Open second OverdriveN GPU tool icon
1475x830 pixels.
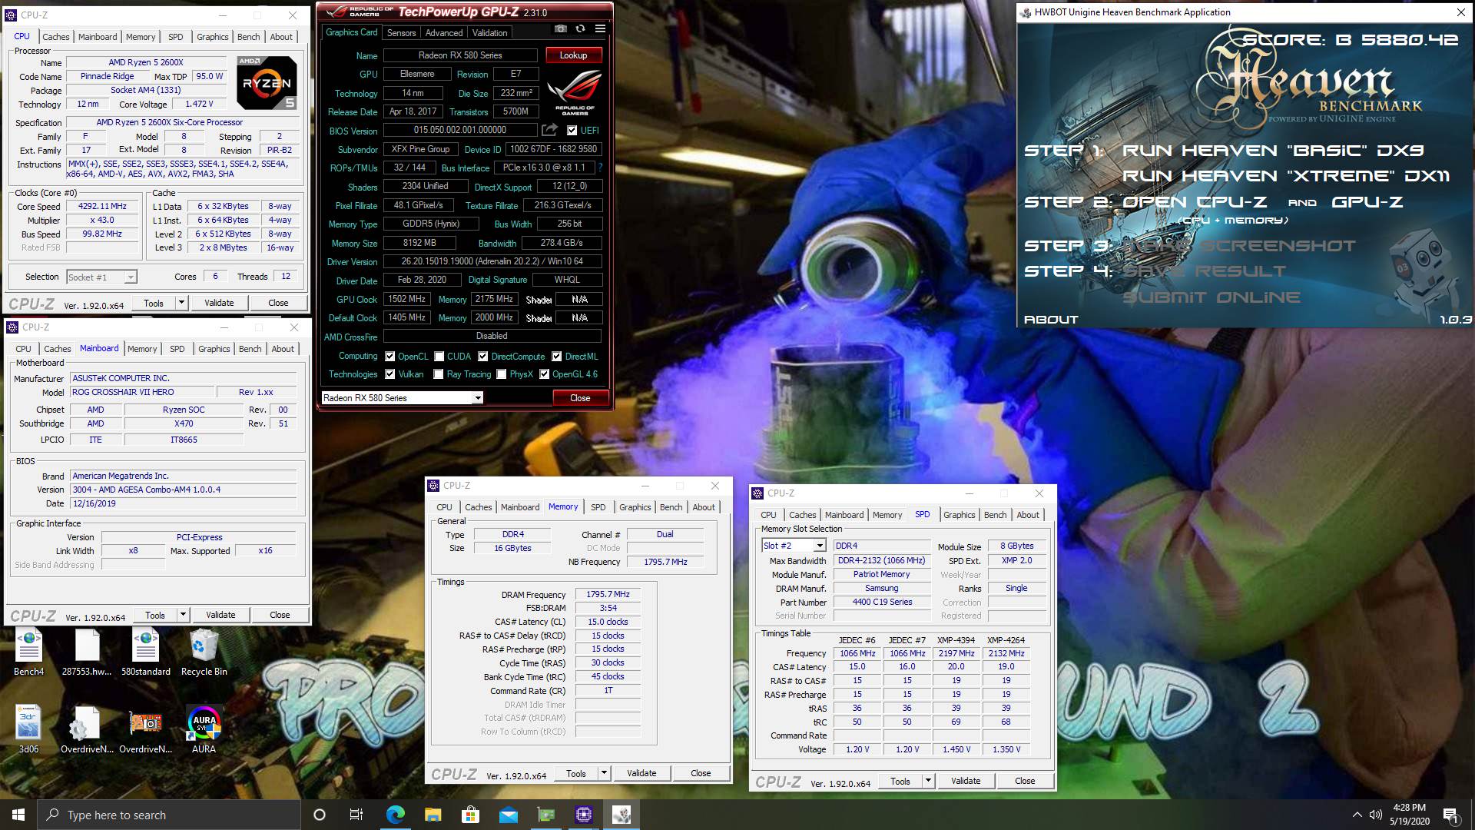coord(146,730)
